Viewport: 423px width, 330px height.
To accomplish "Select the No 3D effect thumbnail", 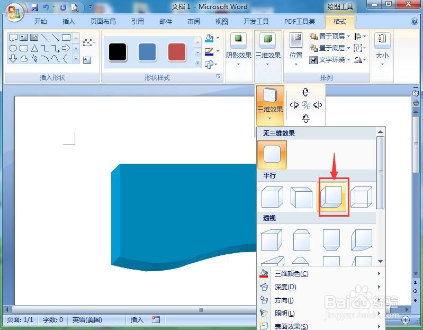I will [x=272, y=154].
